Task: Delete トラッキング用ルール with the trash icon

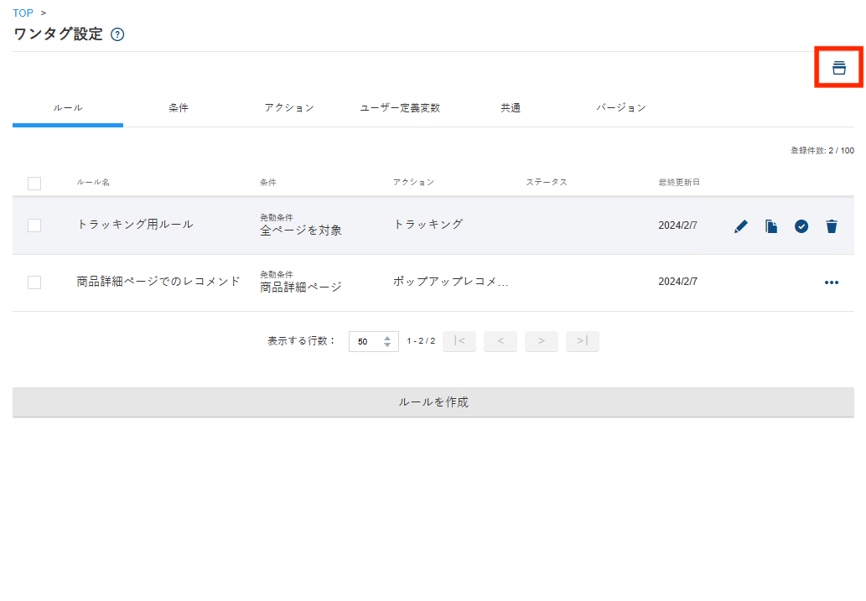Action: pos(832,226)
